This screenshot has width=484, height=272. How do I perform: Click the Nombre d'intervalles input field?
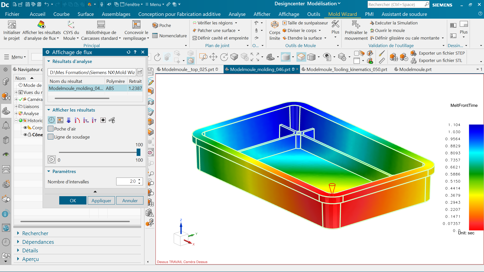click(130, 181)
